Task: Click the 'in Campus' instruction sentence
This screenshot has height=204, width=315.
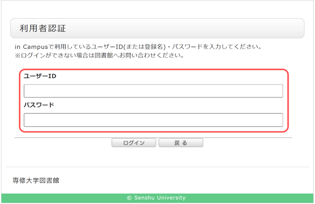Action: pos(138,47)
